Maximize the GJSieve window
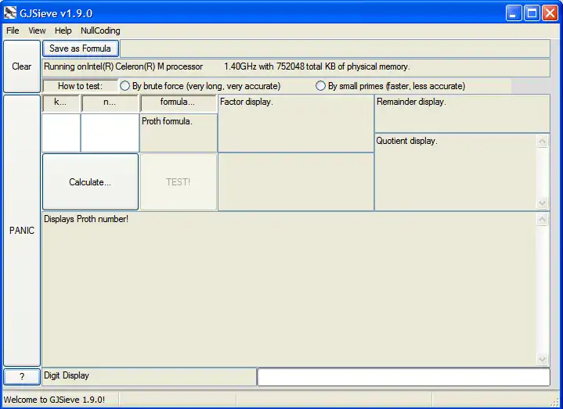Viewport: 563px width, 409px height. 532,13
